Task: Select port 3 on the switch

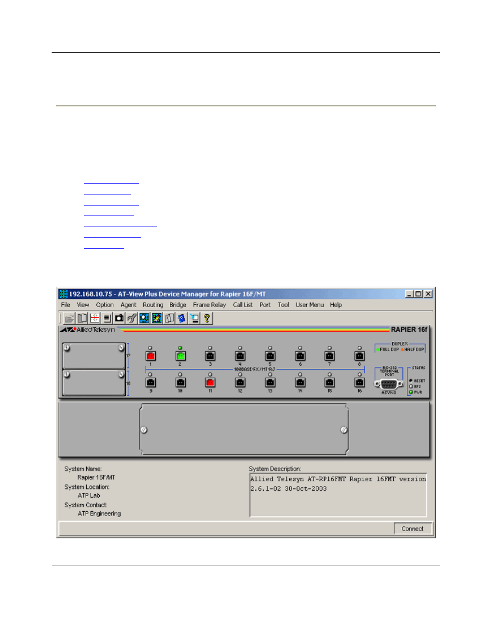Action: [x=210, y=356]
